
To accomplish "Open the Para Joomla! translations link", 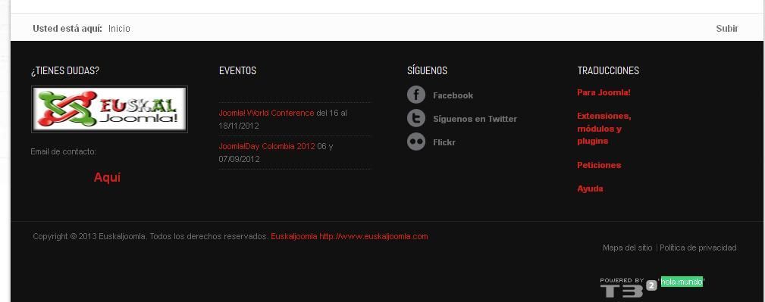I will point(604,92).
